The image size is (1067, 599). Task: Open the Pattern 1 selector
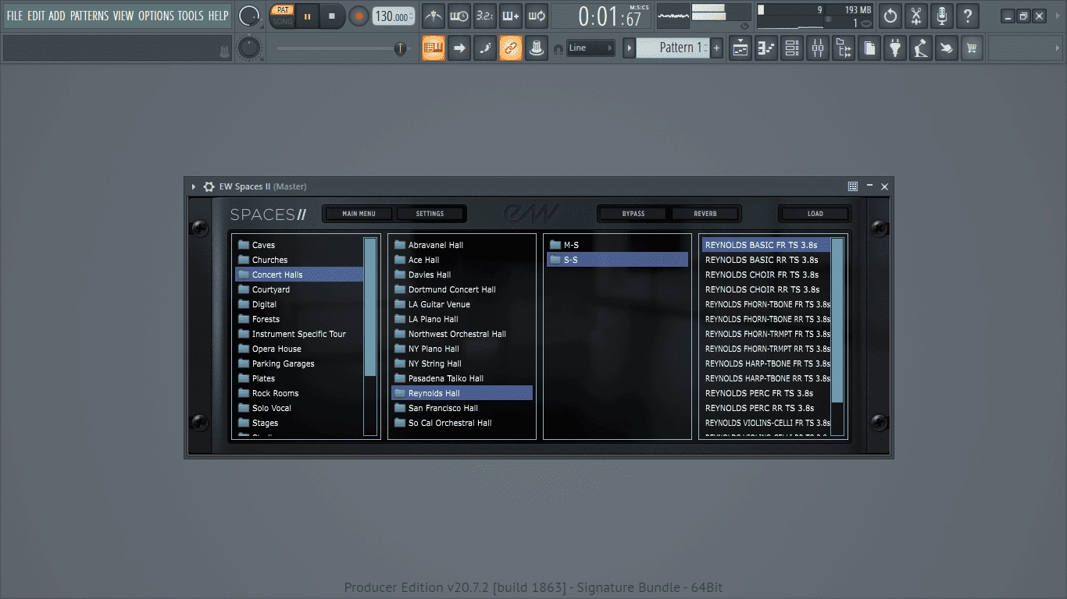click(673, 48)
